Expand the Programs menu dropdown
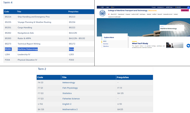 (x=128, y=14)
